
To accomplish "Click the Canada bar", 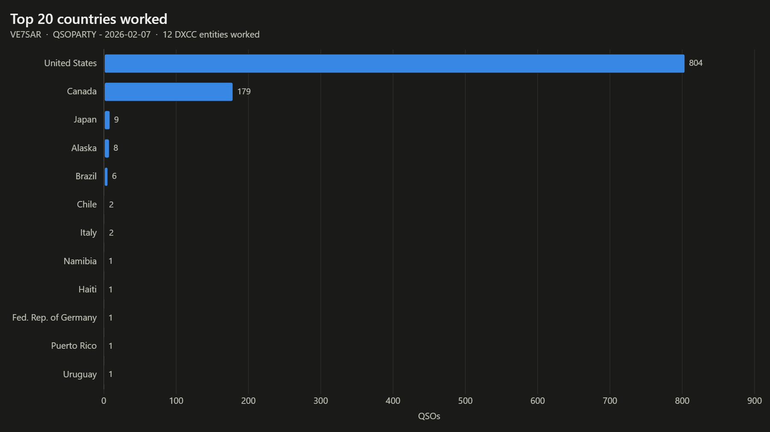I will pos(169,92).
